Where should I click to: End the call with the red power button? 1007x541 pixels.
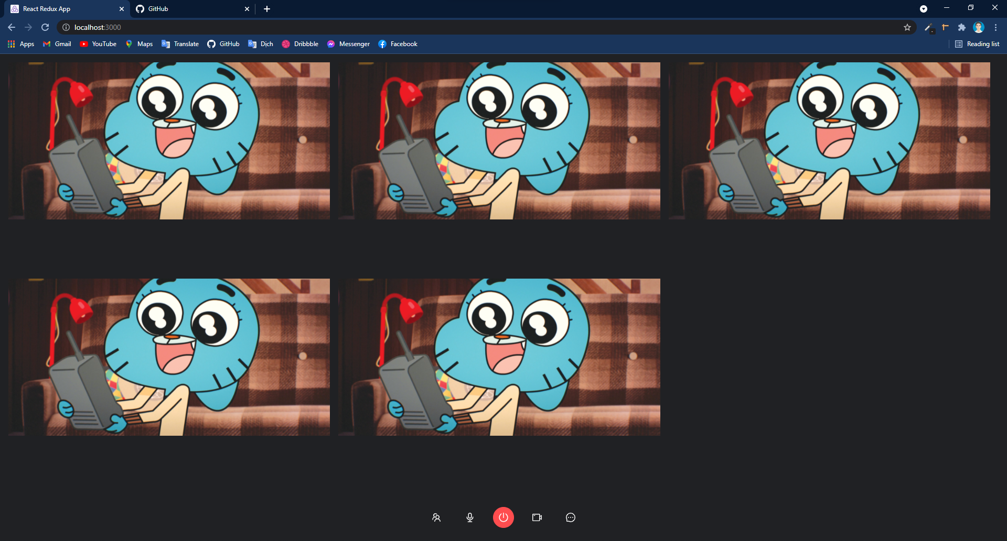coord(503,517)
